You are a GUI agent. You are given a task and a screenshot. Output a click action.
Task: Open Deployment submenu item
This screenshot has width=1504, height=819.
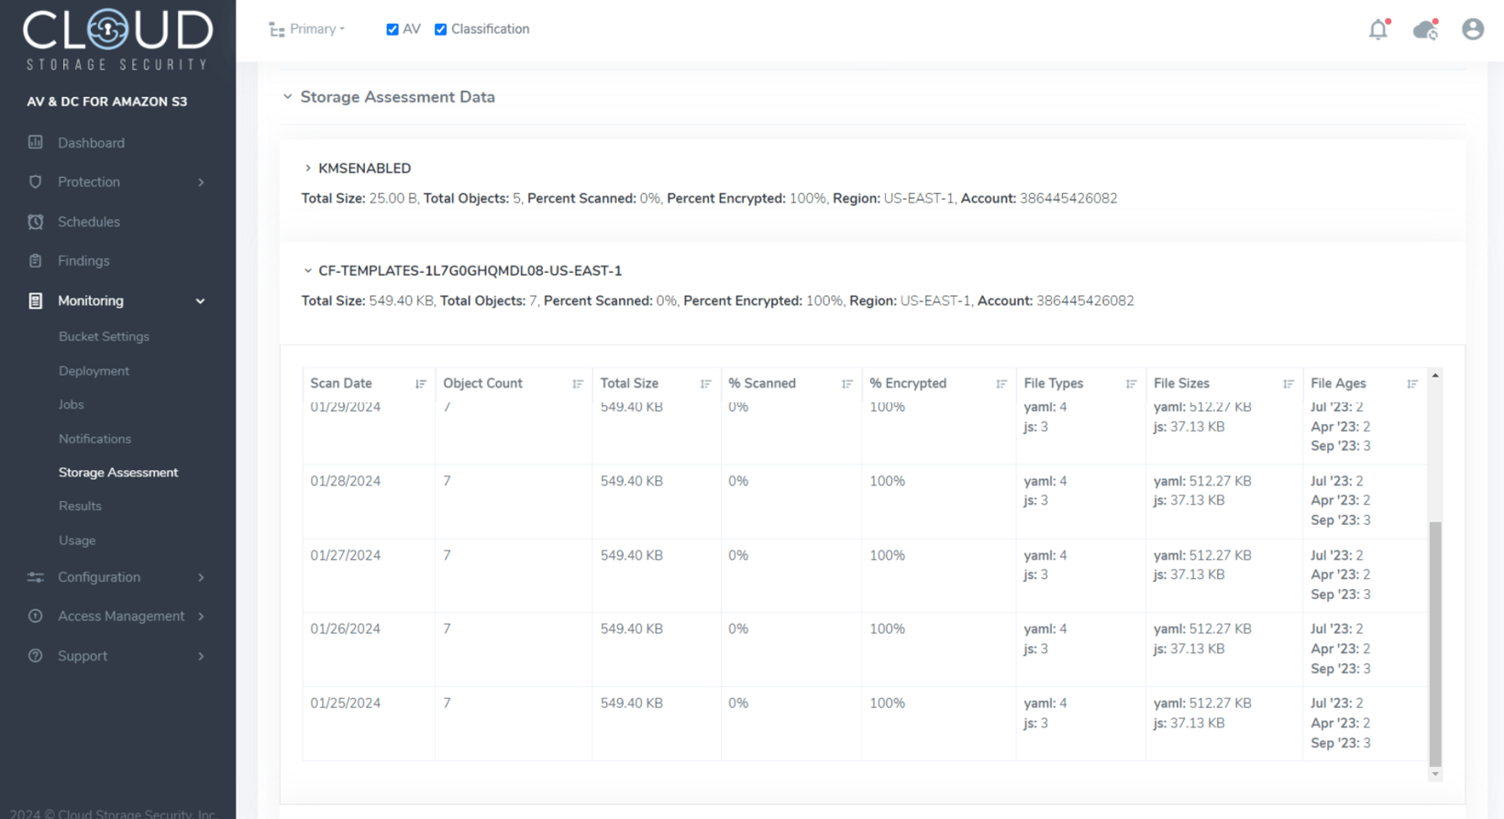click(x=94, y=371)
